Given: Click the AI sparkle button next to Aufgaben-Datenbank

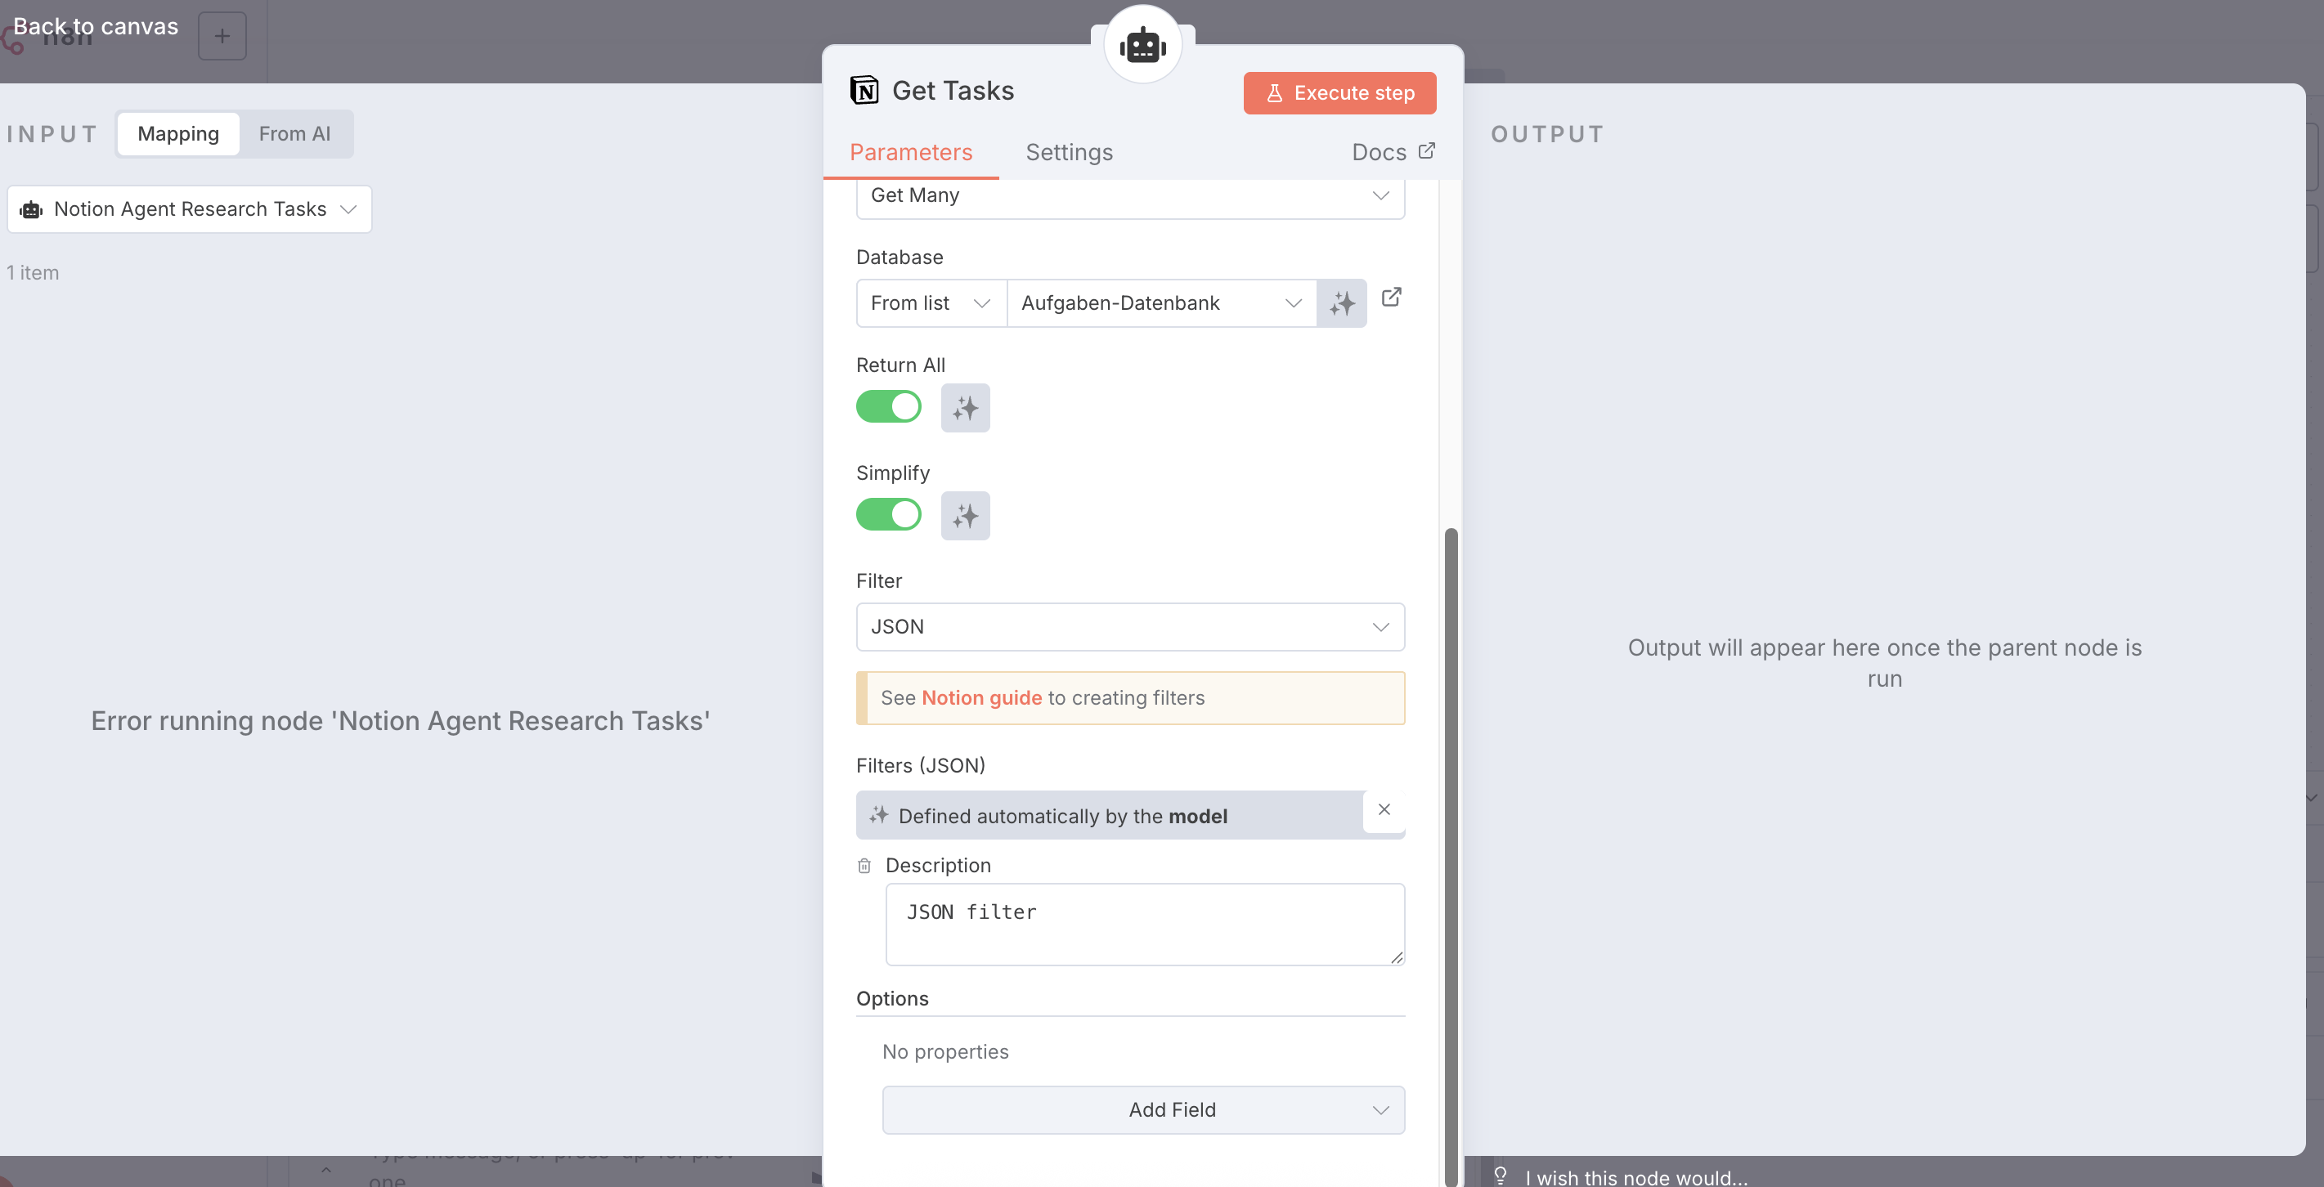Looking at the screenshot, I should click(1342, 303).
